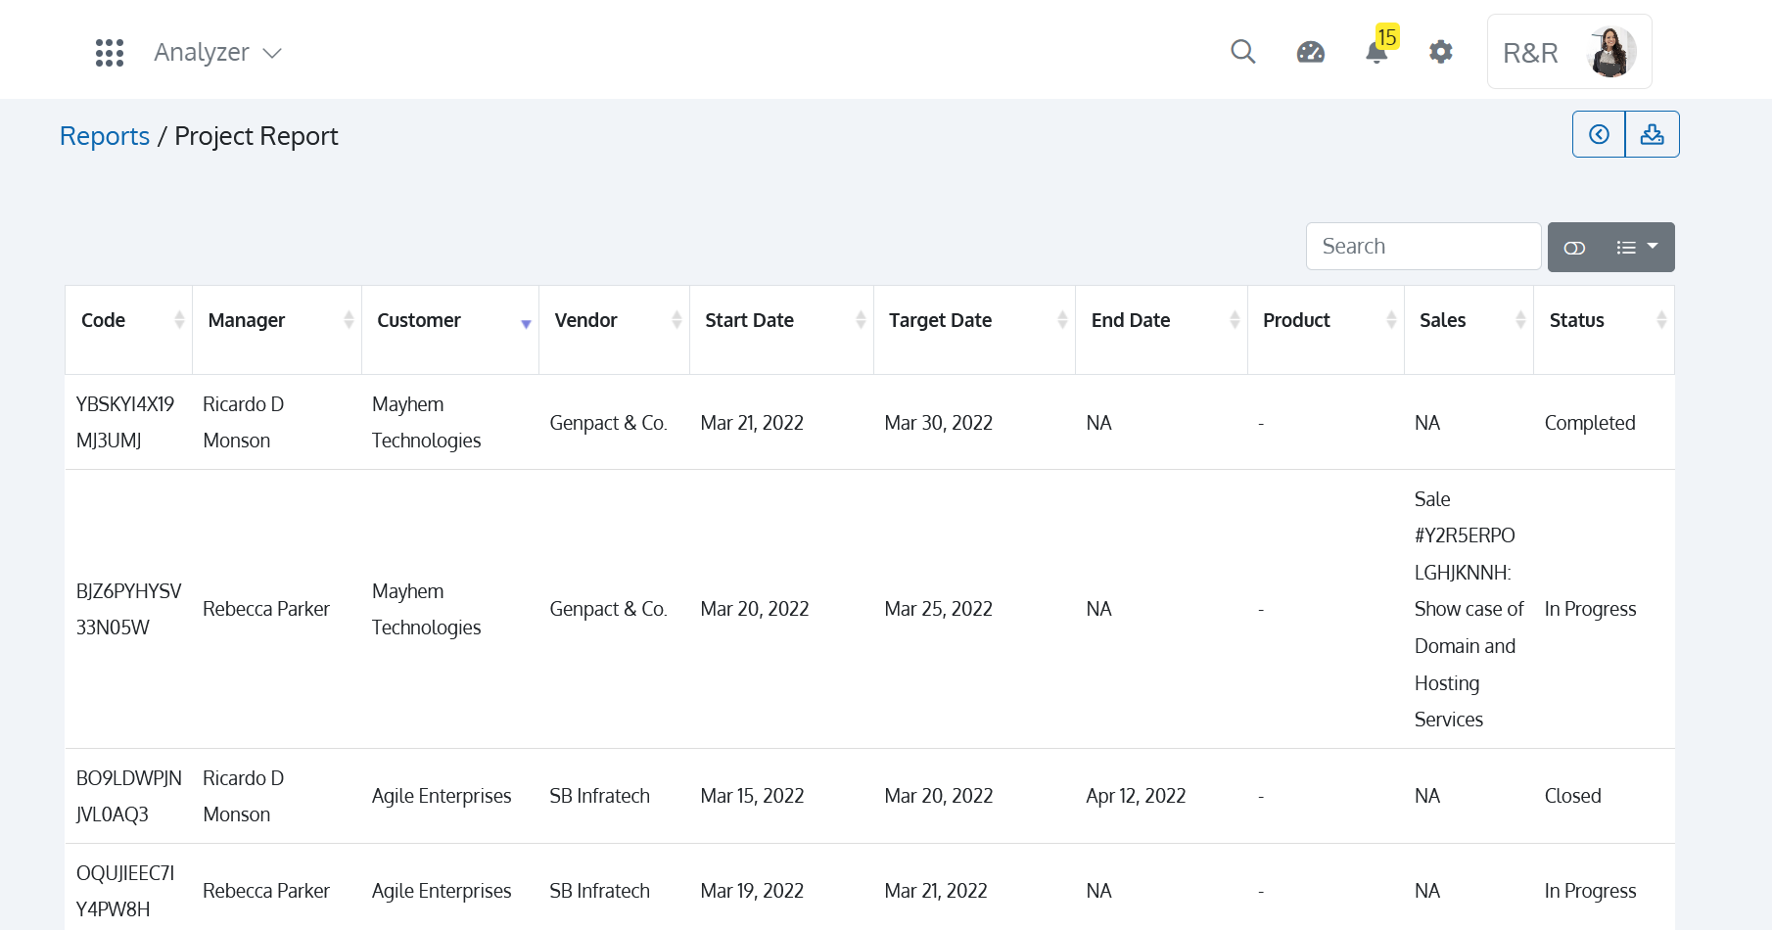
Task: Sort table by Start Date column
Action: pyautogui.click(x=782, y=330)
